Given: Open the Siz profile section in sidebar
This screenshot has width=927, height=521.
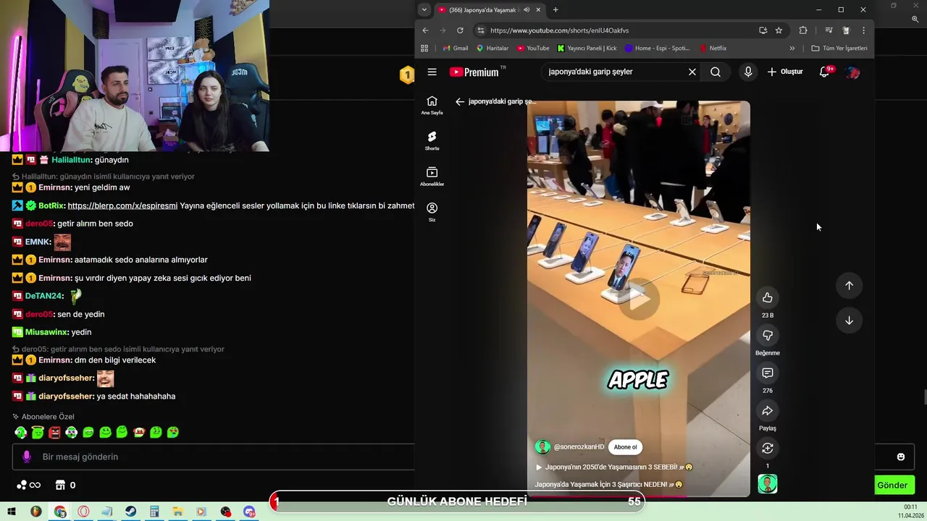Looking at the screenshot, I should (x=432, y=212).
